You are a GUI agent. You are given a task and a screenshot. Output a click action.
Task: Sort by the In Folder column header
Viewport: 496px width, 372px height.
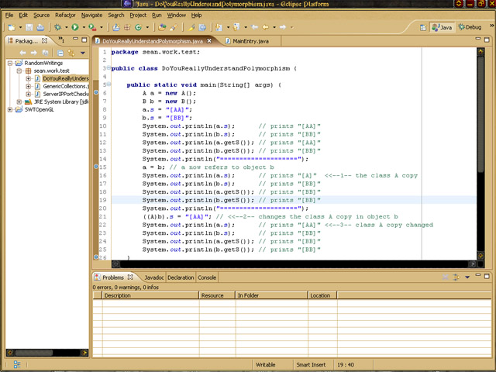click(272, 295)
